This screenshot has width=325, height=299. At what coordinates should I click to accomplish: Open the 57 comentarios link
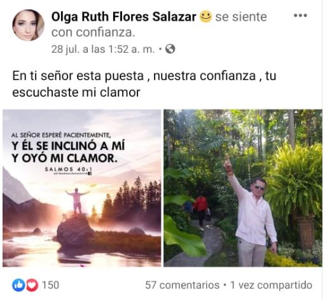coord(182,285)
